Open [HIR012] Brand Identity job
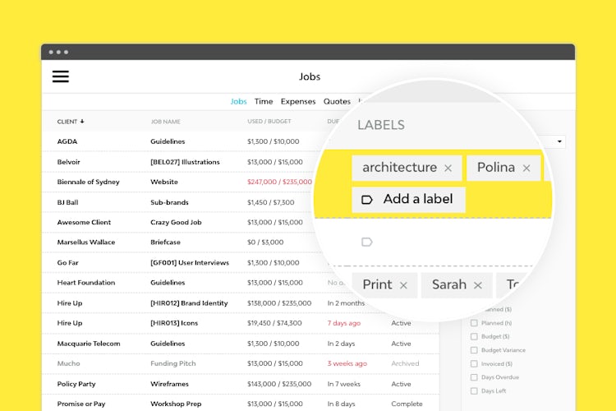 click(x=189, y=303)
